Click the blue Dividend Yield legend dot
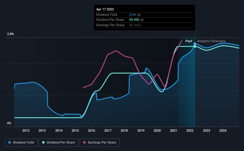This screenshot has width=244, height=151. [10, 142]
